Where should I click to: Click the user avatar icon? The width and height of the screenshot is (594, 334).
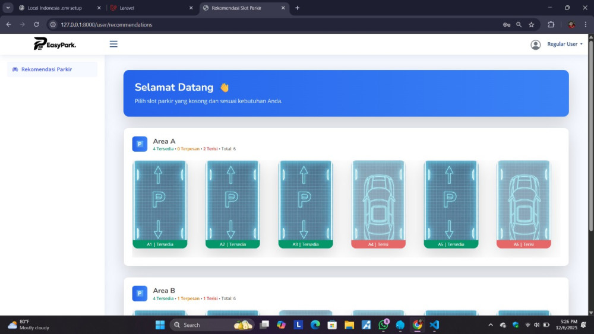pyautogui.click(x=535, y=44)
